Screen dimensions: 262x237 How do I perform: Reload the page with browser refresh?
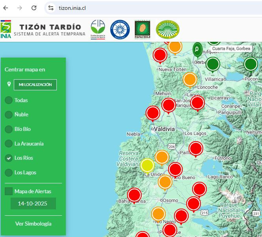[34, 8]
